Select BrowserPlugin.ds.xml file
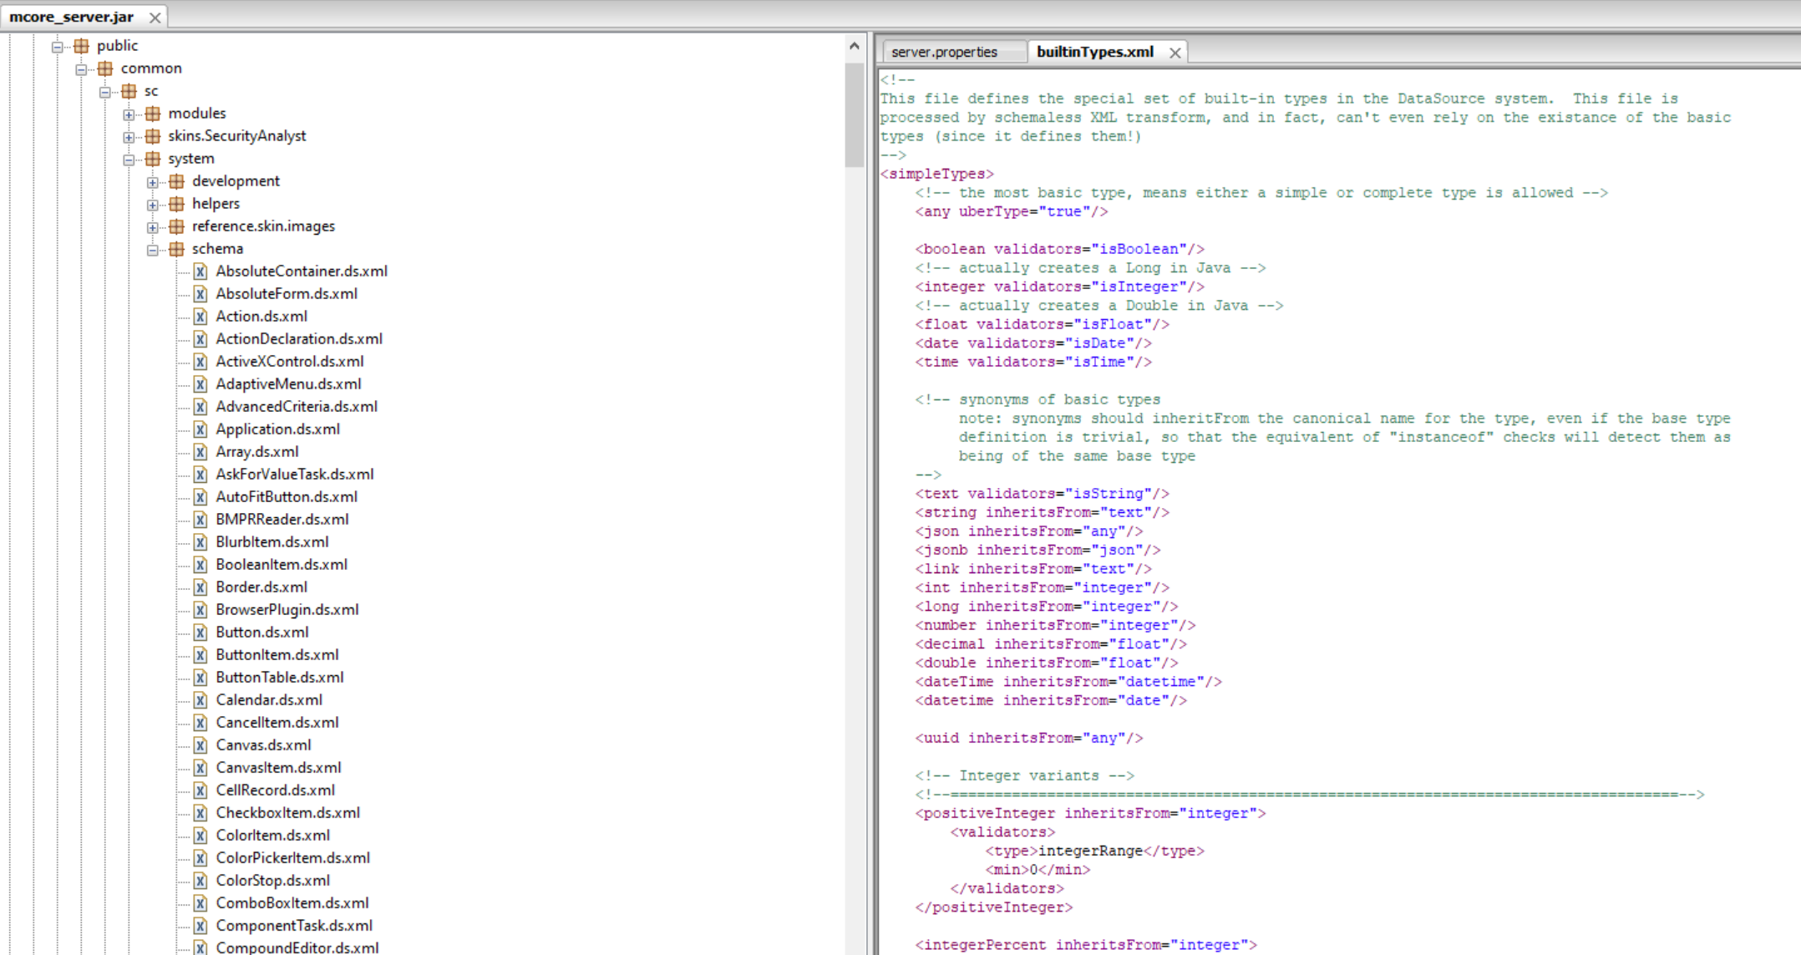This screenshot has height=955, width=1801. (287, 610)
